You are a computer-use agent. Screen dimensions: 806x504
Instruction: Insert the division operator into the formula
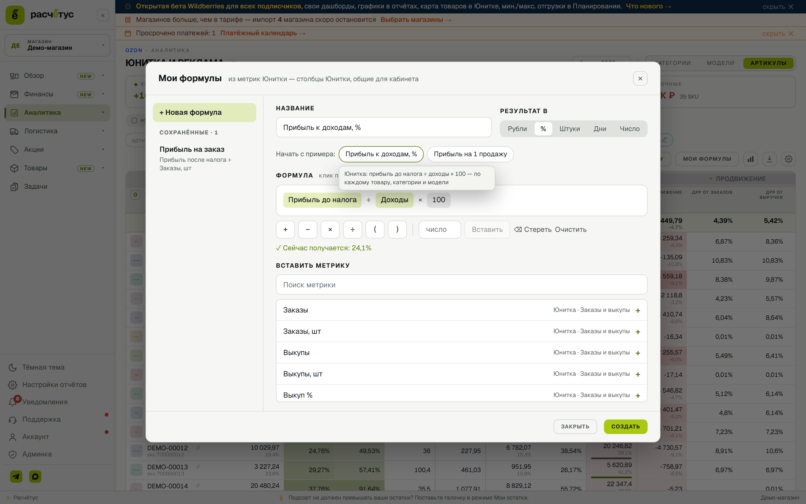[352, 229]
